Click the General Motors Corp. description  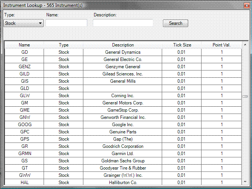click(123, 103)
